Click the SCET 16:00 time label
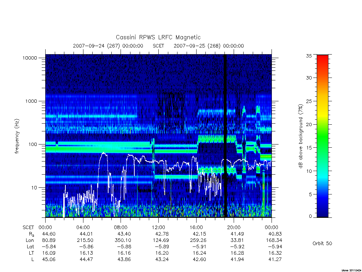362x272 pixels. (196, 228)
